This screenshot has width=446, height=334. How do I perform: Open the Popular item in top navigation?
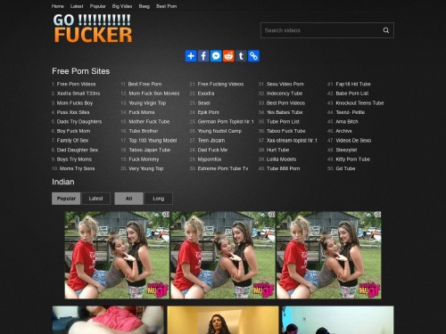point(98,6)
